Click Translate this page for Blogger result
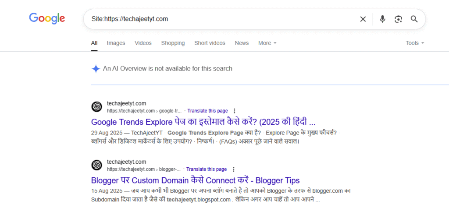 pyautogui.click(x=207, y=169)
